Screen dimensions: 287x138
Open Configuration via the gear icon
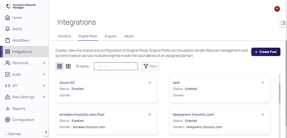click(8, 120)
